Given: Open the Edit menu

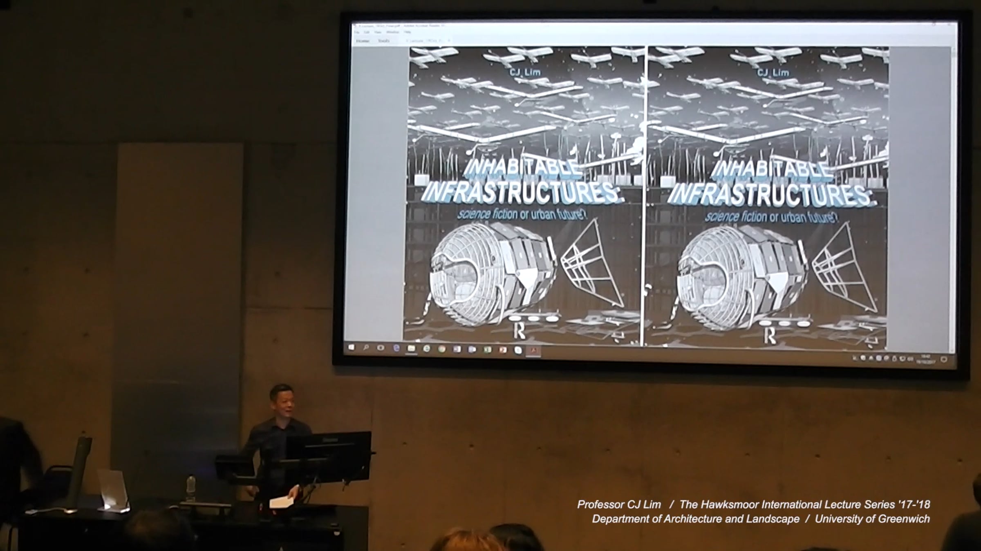Looking at the screenshot, I should tap(367, 32).
